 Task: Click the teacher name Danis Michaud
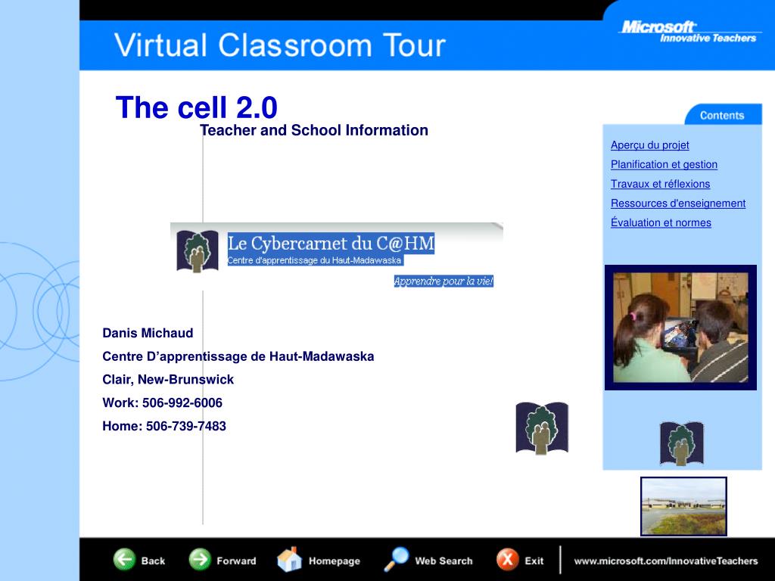(x=148, y=333)
